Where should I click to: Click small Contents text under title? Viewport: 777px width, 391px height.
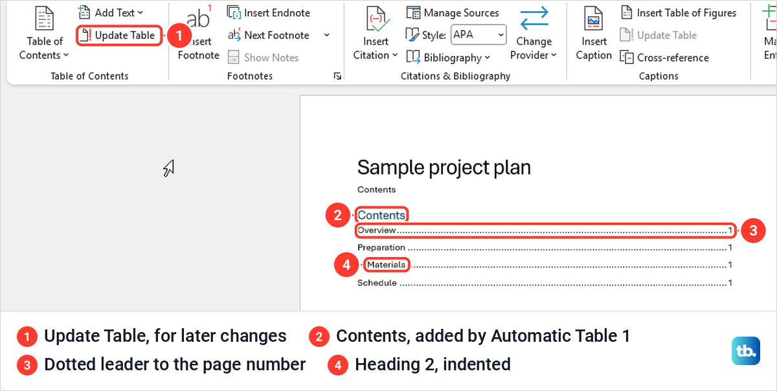coord(376,190)
